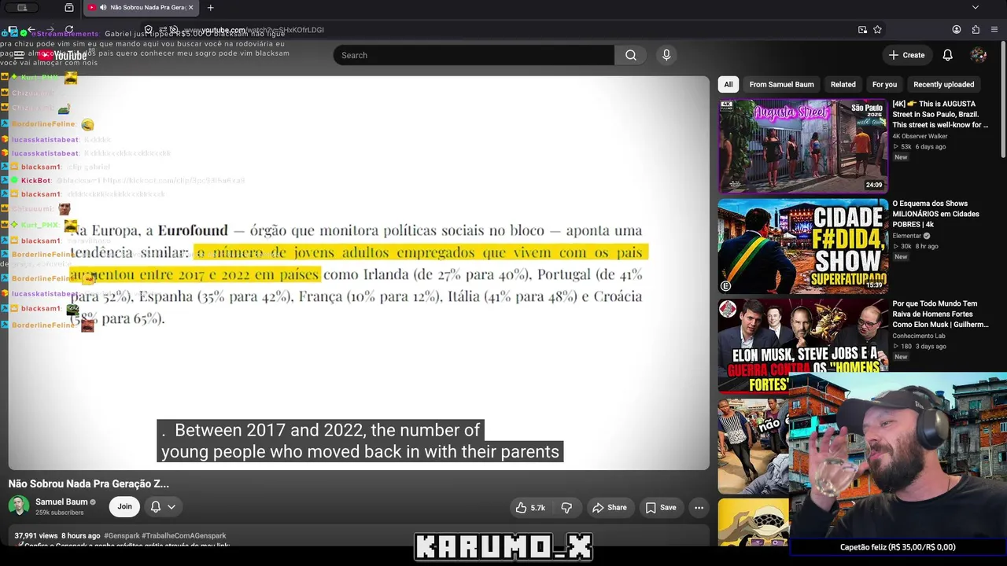1007x566 pixels.
Task: Open the Samuel Baum channel name
Action: 61,502
